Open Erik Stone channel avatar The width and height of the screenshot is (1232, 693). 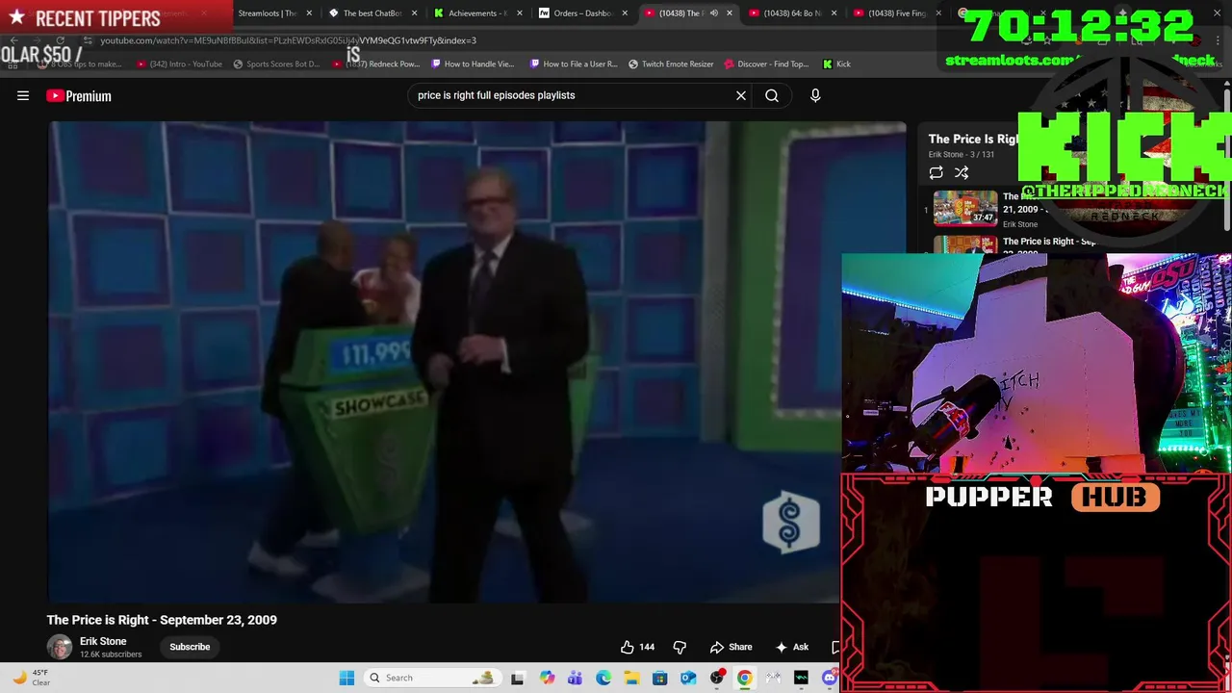60,647
